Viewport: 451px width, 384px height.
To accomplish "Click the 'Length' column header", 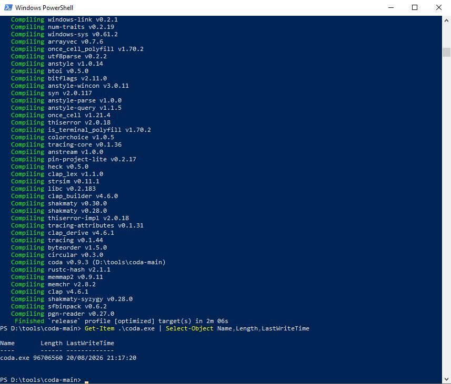I will (x=52, y=343).
